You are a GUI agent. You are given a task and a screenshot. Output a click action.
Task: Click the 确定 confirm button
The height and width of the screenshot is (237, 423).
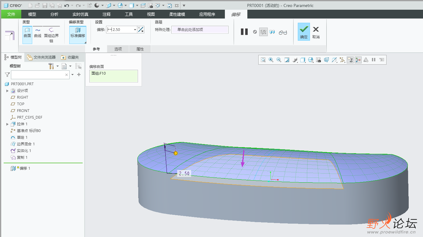[x=304, y=32]
